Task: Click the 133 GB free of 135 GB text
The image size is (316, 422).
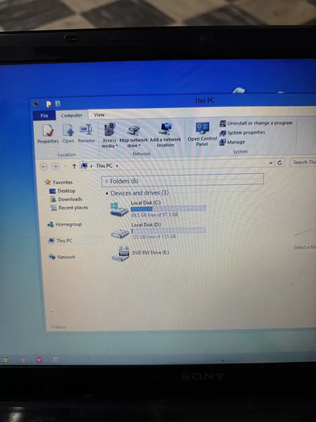Action: (153, 237)
